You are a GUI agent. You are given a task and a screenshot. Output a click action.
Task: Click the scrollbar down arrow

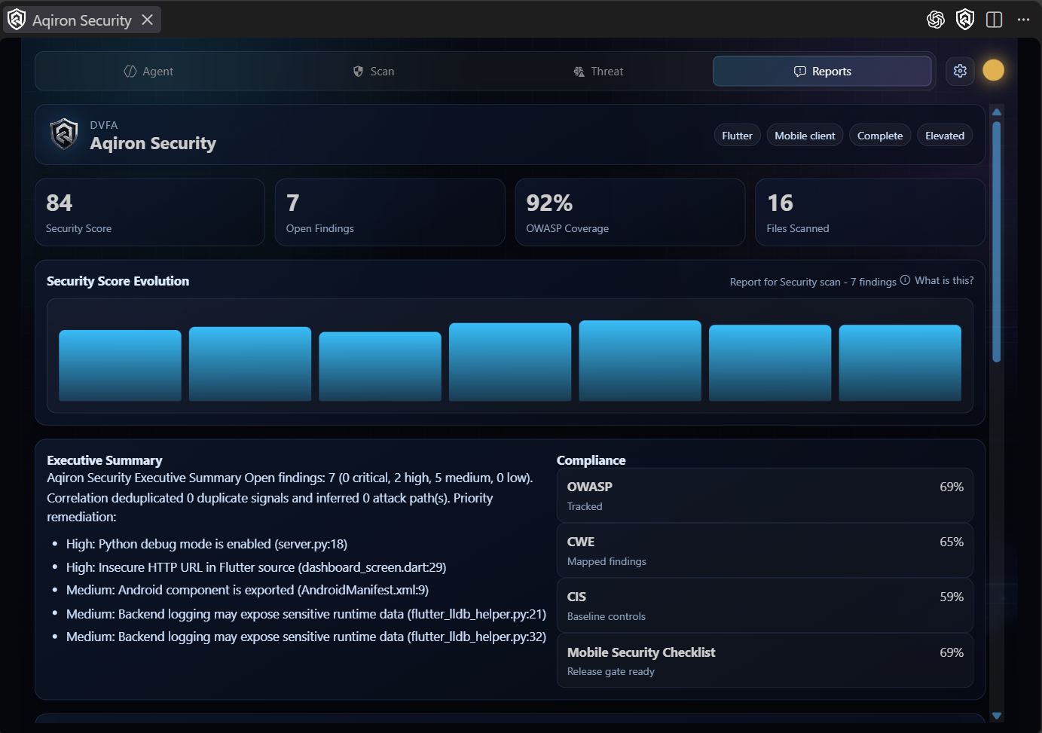pyautogui.click(x=997, y=716)
